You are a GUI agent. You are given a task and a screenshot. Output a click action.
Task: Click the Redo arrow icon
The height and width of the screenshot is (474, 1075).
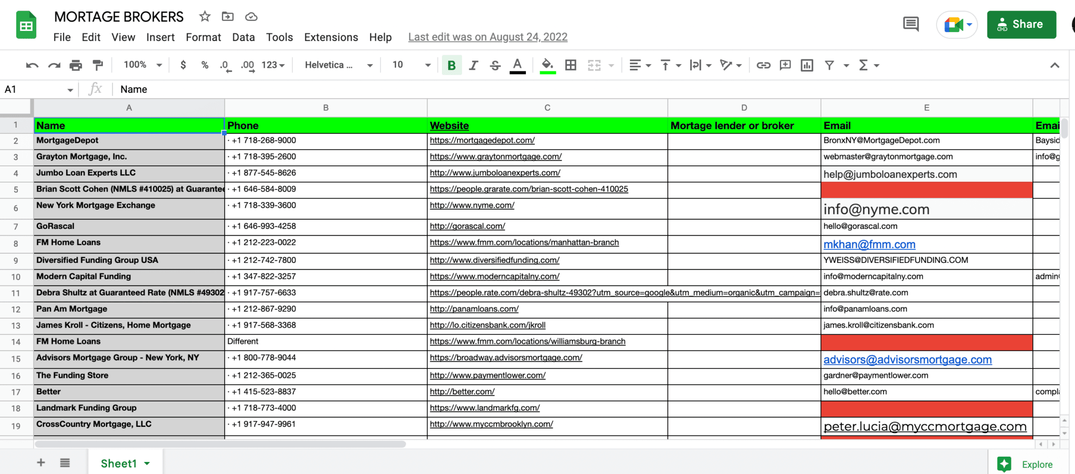pyautogui.click(x=54, y=65)
